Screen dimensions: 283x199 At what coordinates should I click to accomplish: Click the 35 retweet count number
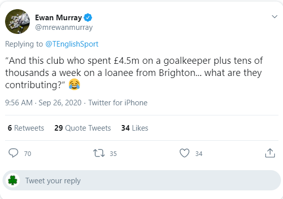pyautogui.click(x=113, y=153)
